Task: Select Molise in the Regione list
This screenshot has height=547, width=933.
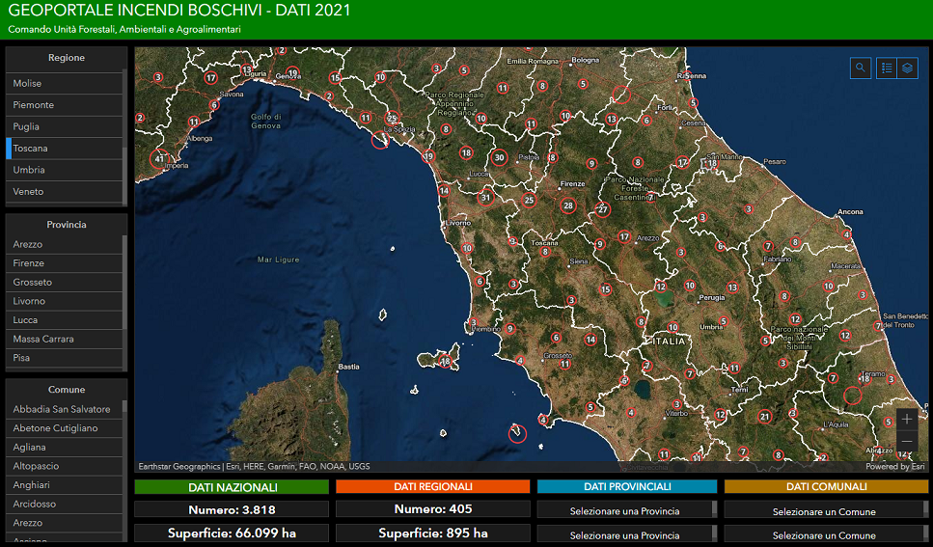Action: [65, 83]
